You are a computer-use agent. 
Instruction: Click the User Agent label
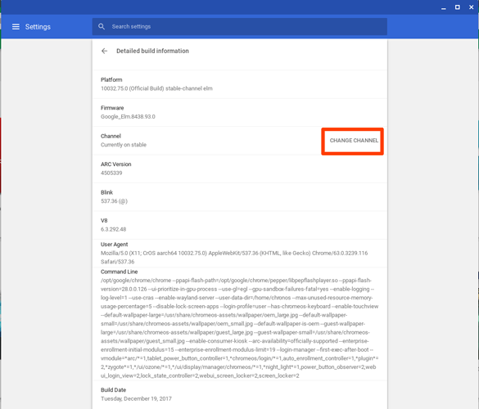[x=115, y=245]
